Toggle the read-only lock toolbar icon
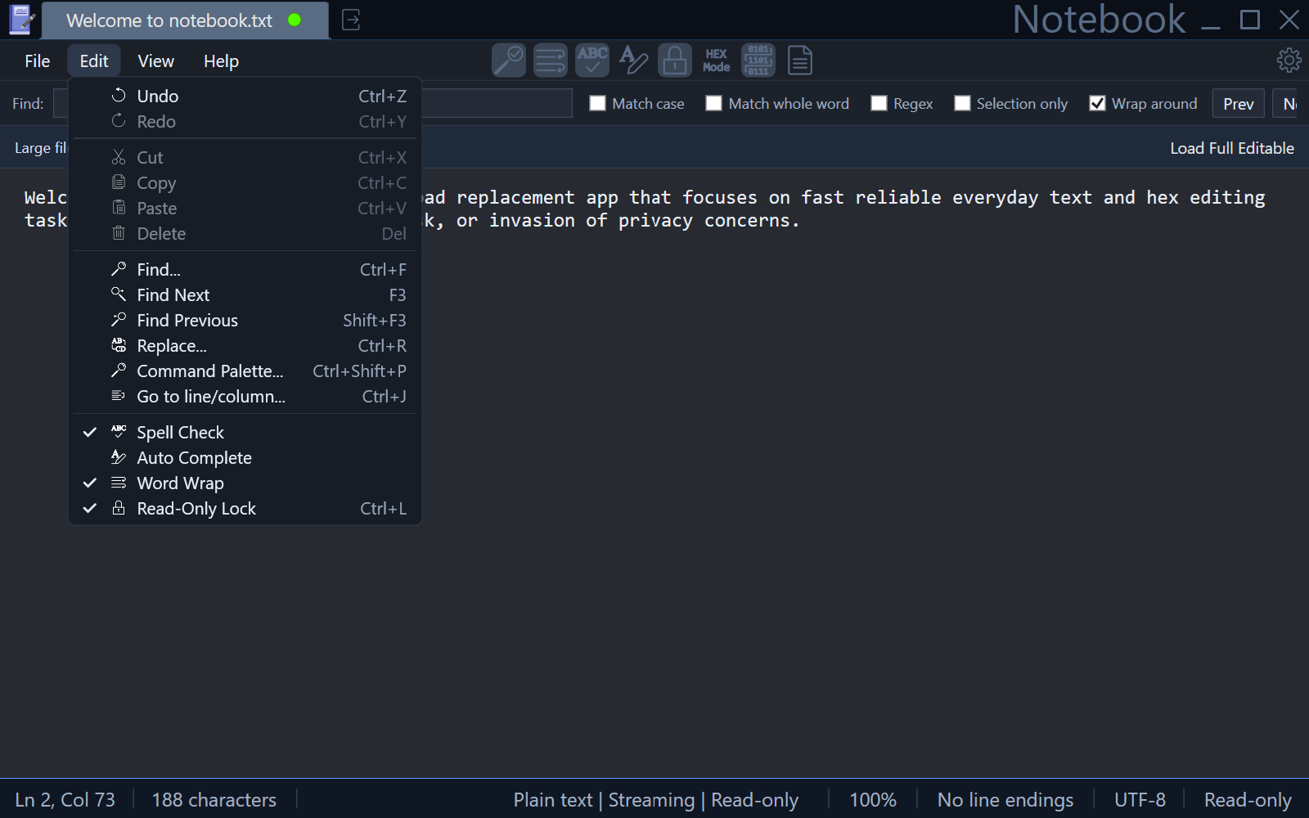 675,61
